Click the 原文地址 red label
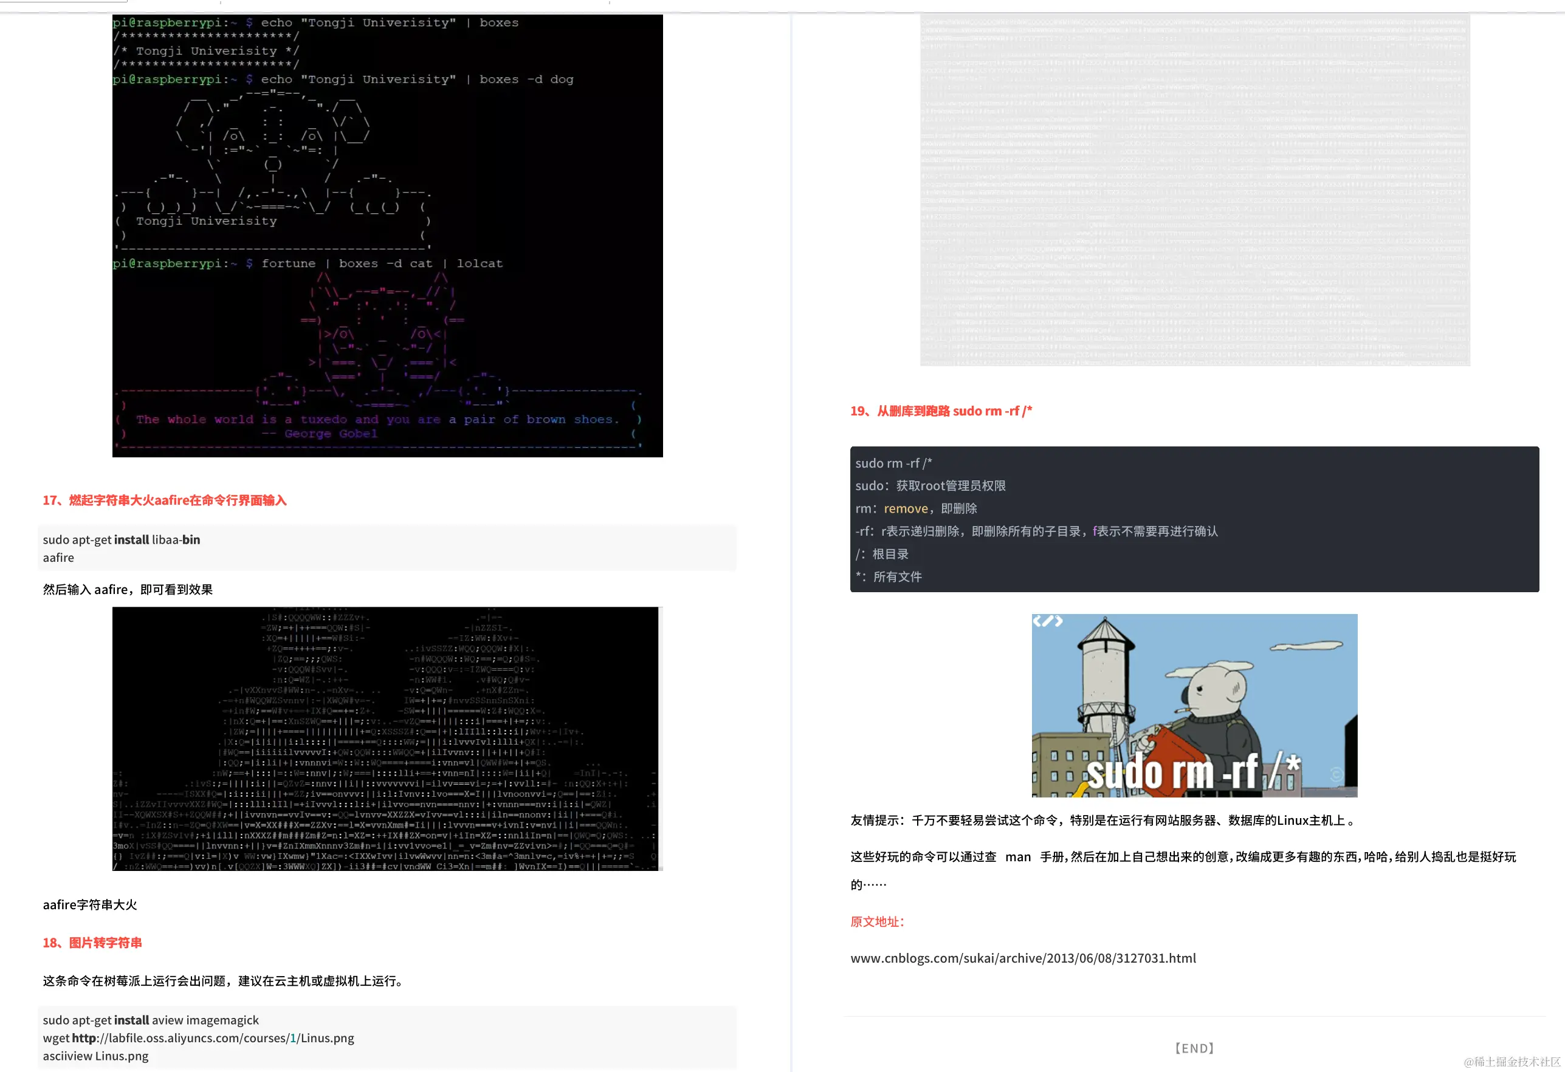The width and height of the screenshot is (1565, 1072). coord(877,921)
